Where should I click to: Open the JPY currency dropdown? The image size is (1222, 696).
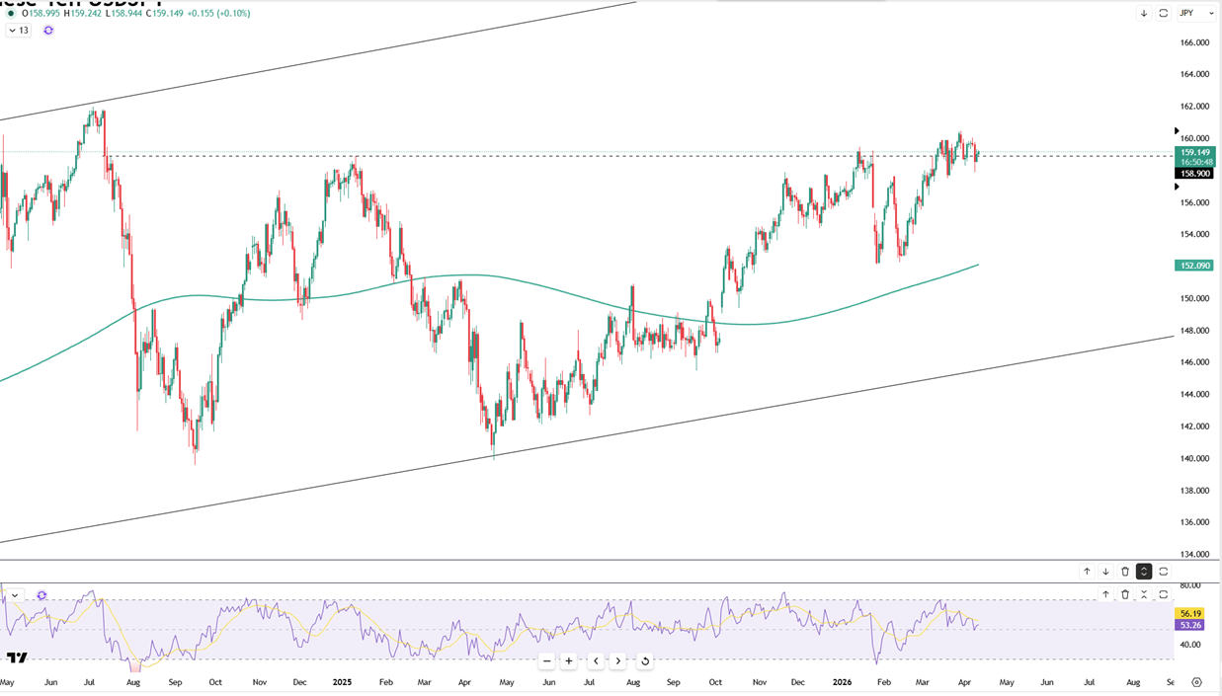[x=1192, y=13]
